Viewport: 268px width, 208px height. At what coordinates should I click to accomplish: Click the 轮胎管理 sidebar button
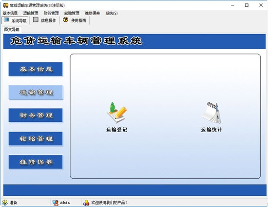click(36, 138)
